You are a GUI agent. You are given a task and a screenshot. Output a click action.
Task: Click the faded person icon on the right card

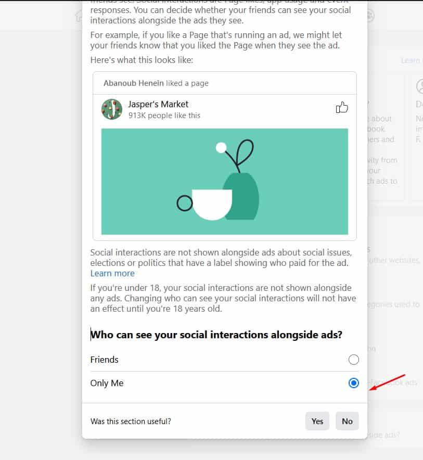point(419,86)
